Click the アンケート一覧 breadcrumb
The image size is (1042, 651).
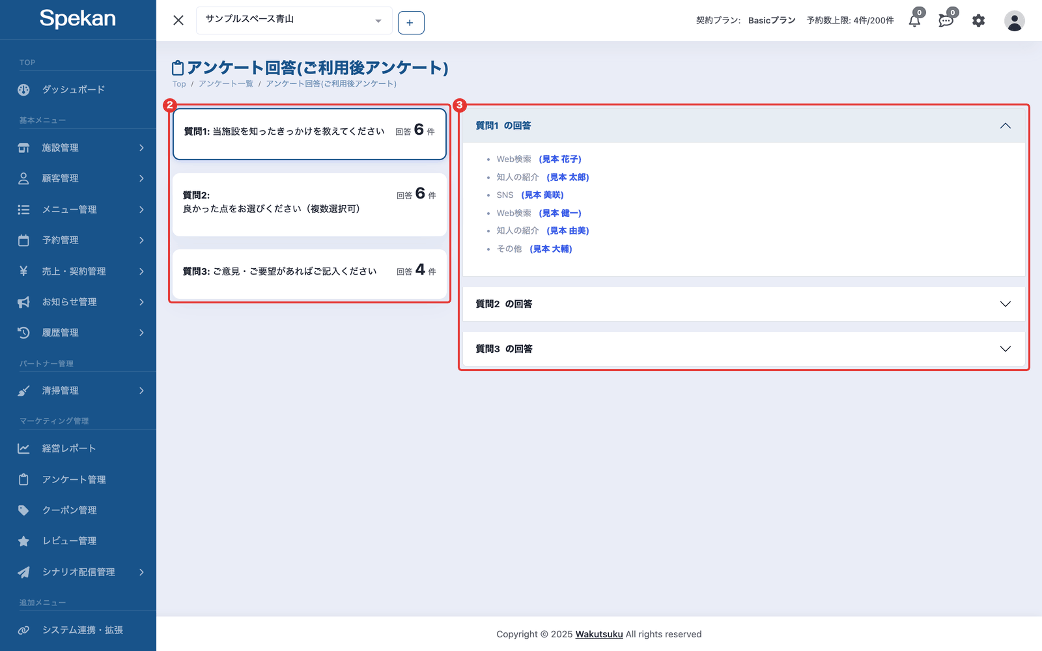point(226,84)
